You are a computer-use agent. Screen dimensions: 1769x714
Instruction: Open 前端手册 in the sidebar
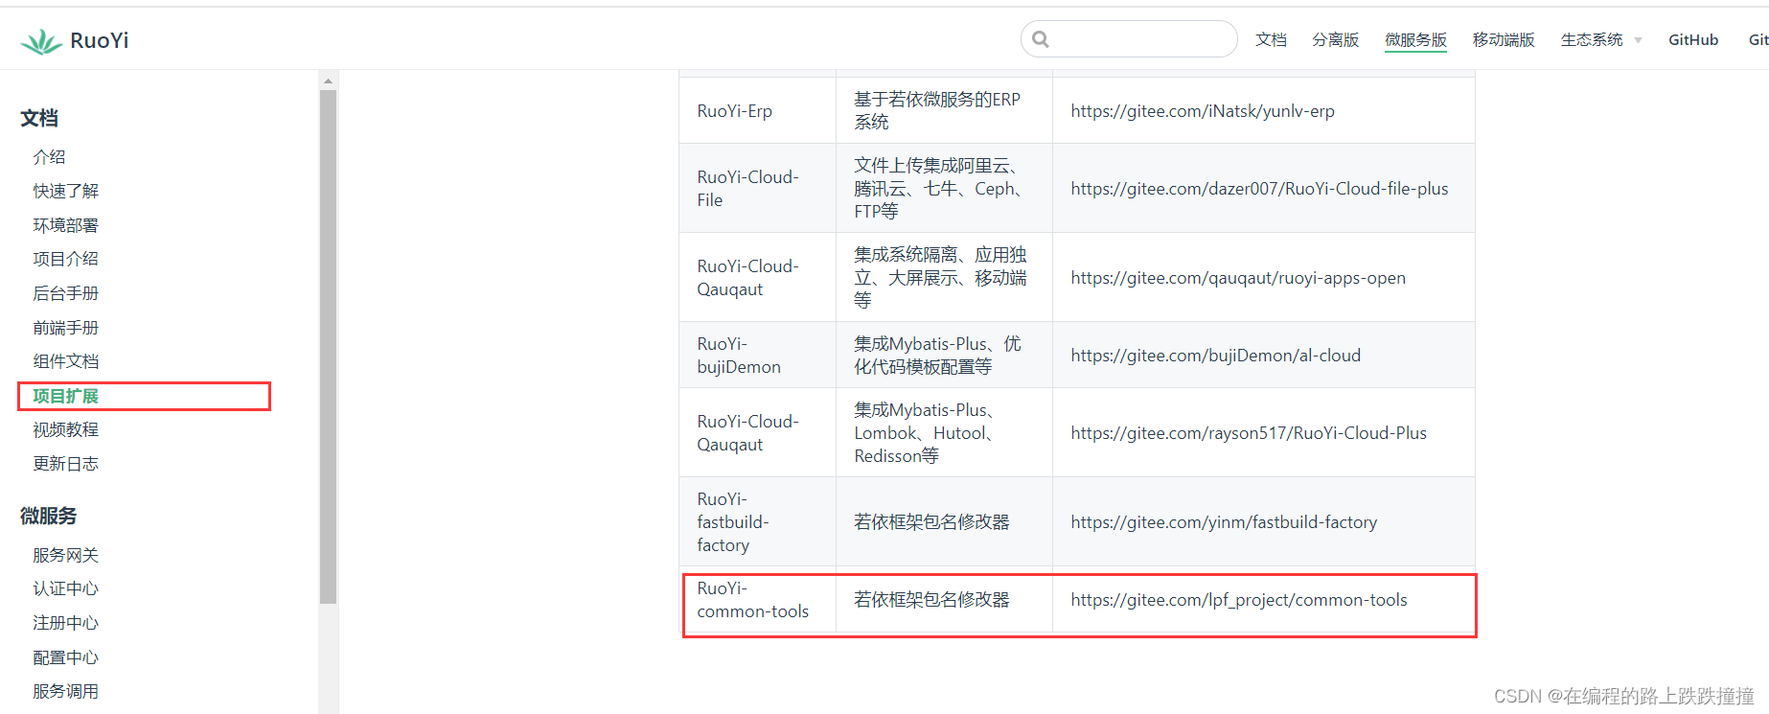click(65, 328)
